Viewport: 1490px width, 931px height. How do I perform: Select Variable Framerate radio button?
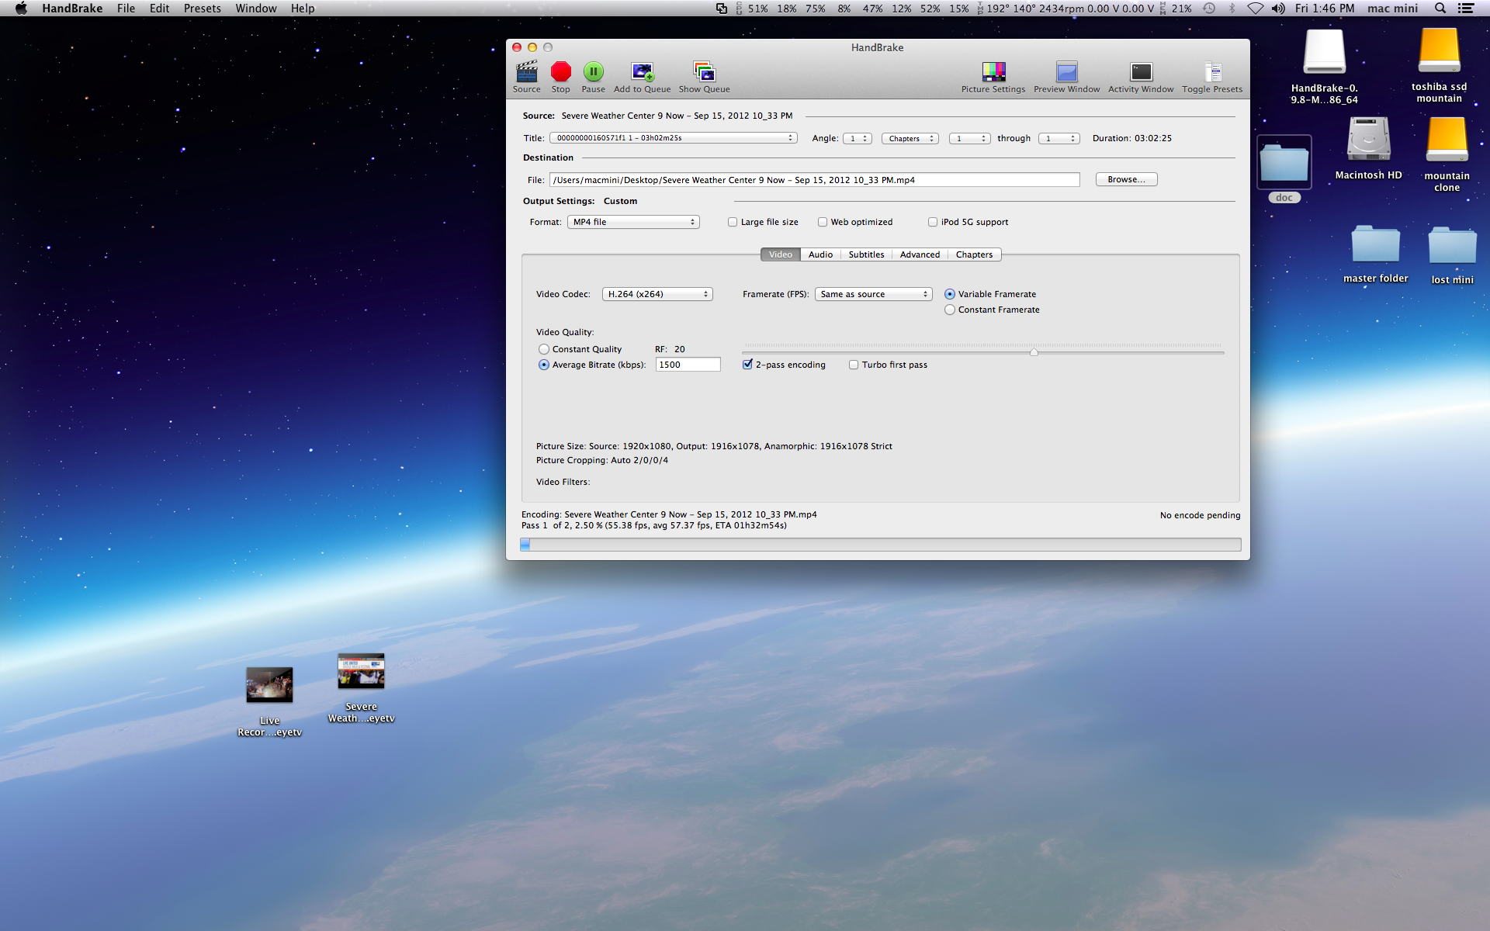click(x=949, y=294)
